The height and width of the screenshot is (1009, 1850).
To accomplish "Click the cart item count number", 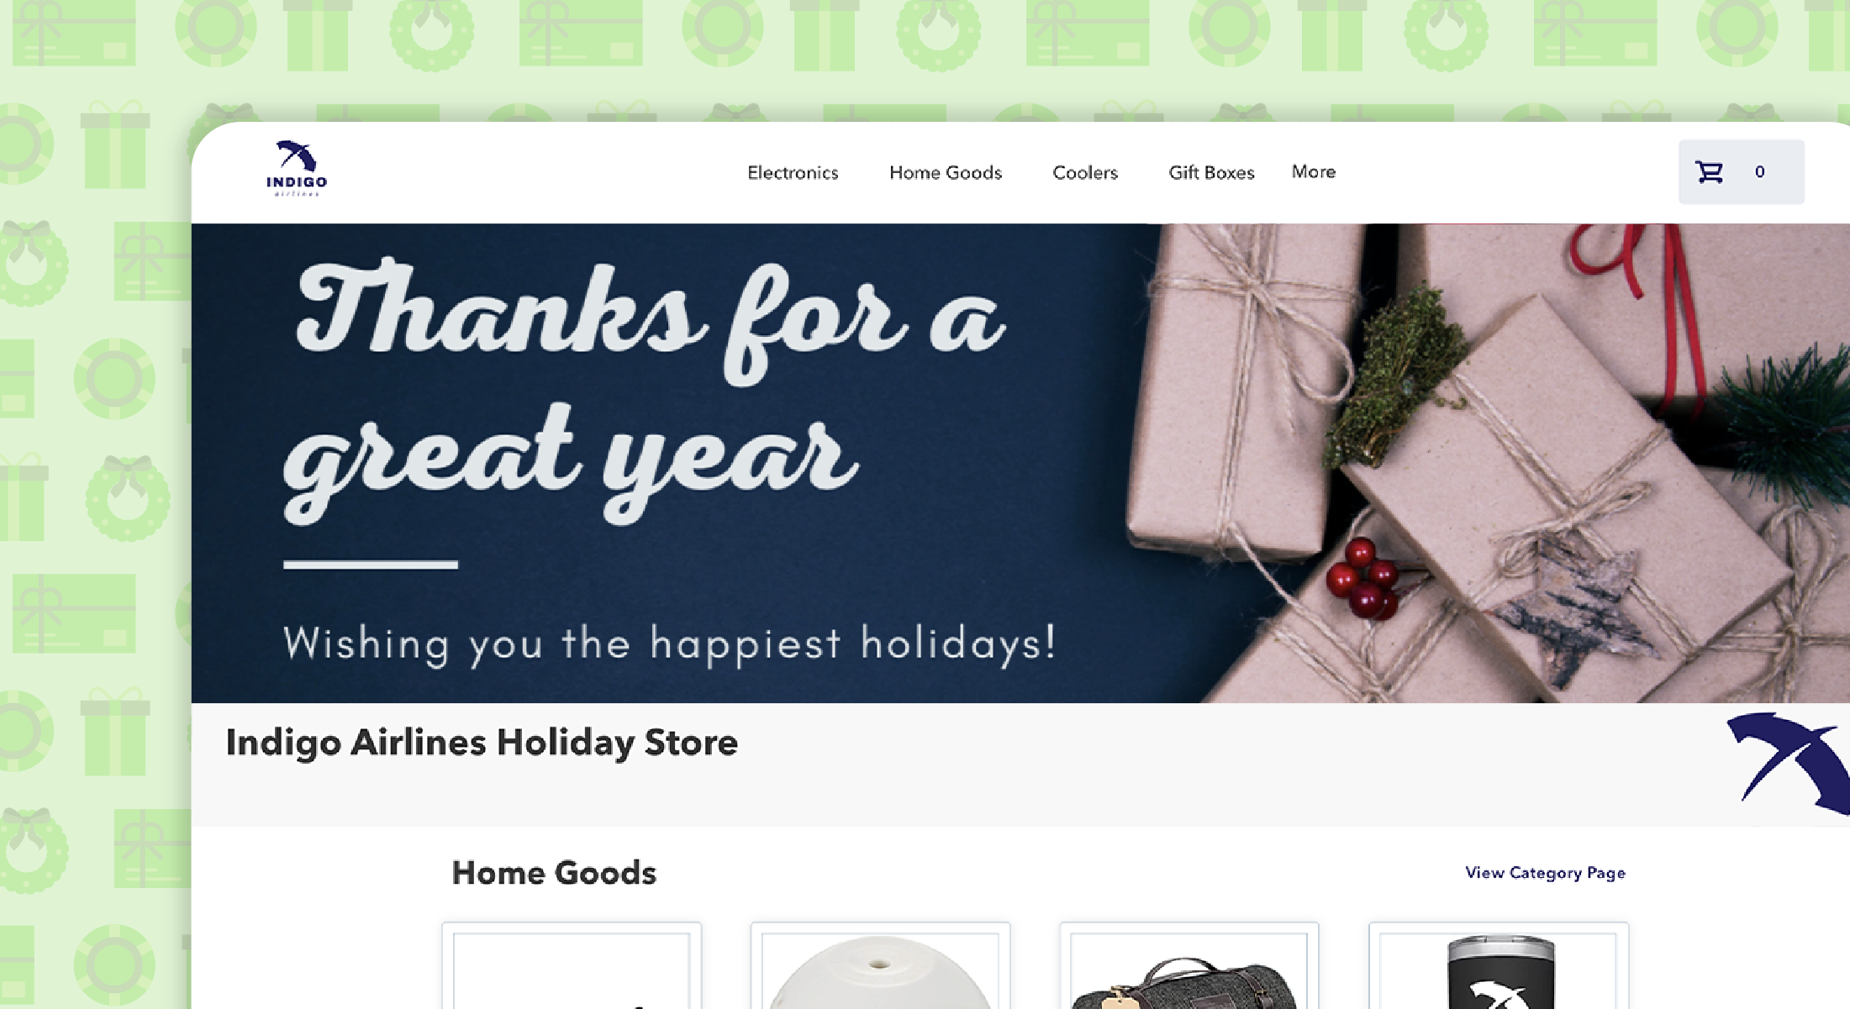I will pos(1759,172).
